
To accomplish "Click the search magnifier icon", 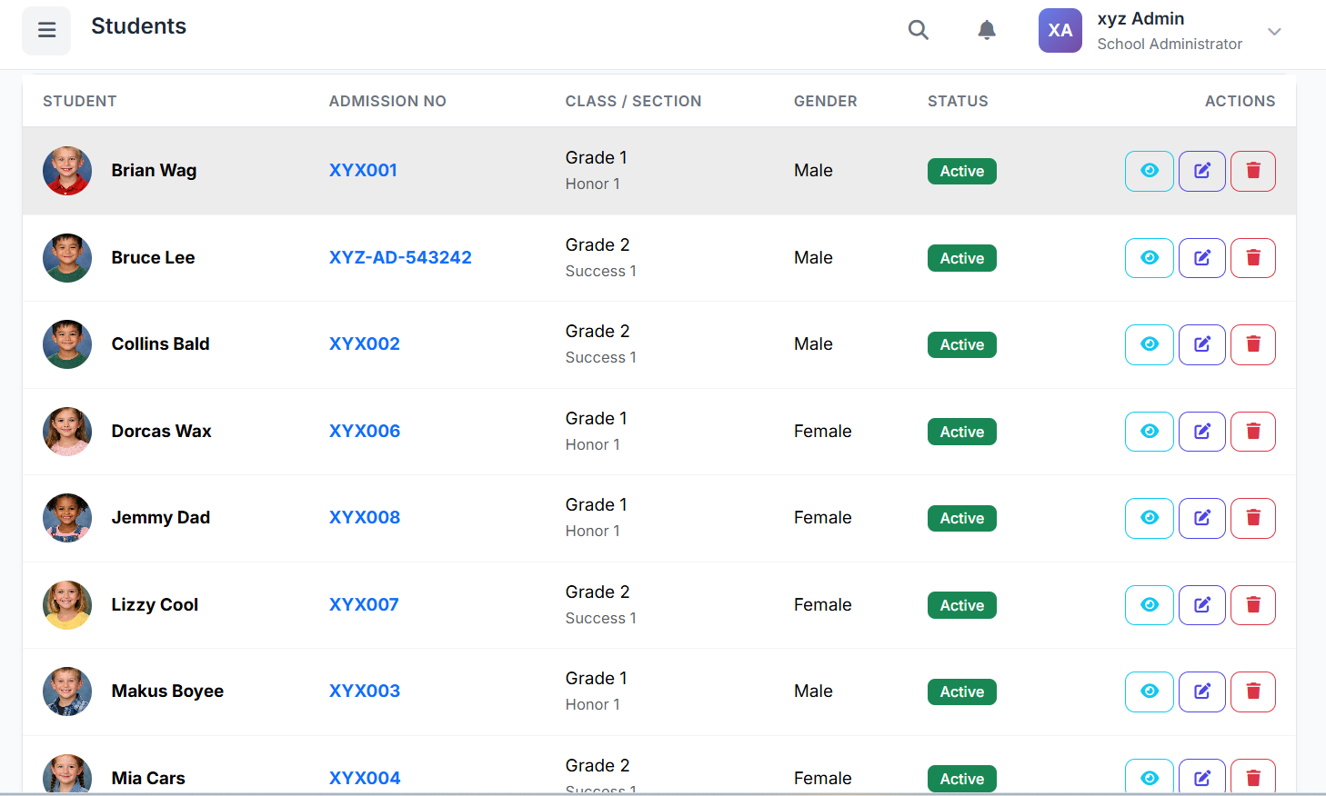I will (918, 30).
